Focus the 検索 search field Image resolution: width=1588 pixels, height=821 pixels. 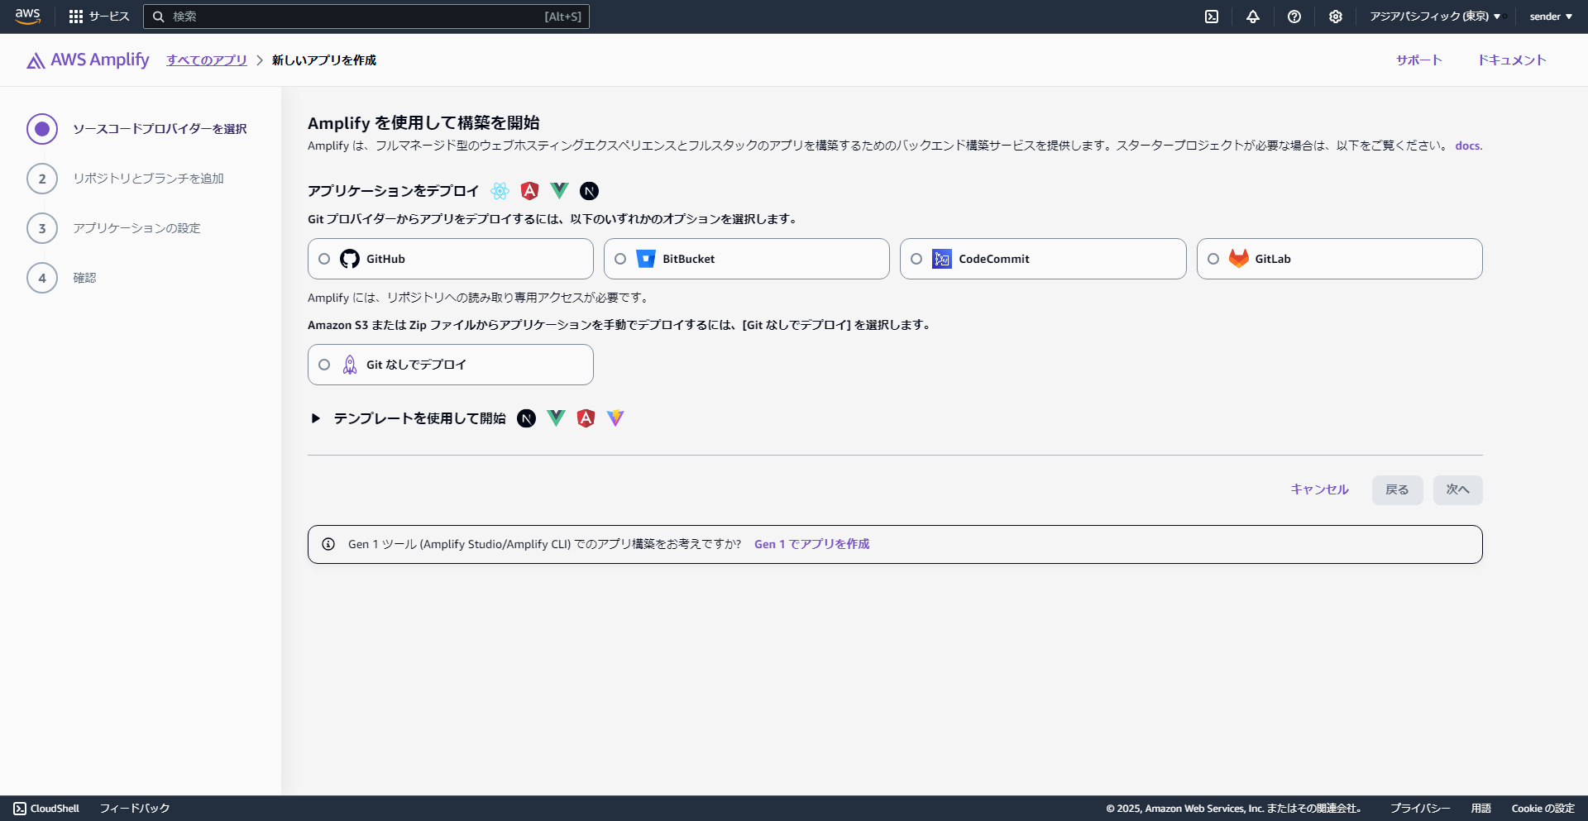tap(366, 17)
